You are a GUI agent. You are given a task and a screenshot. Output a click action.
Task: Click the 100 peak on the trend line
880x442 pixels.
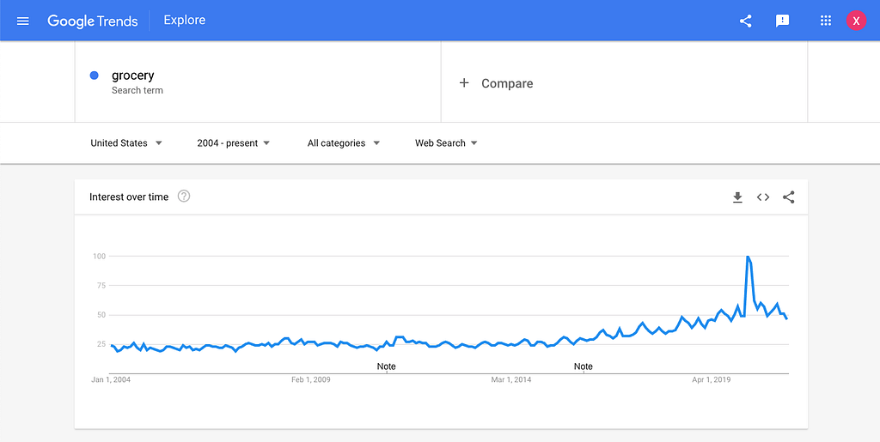click(748, 257)
